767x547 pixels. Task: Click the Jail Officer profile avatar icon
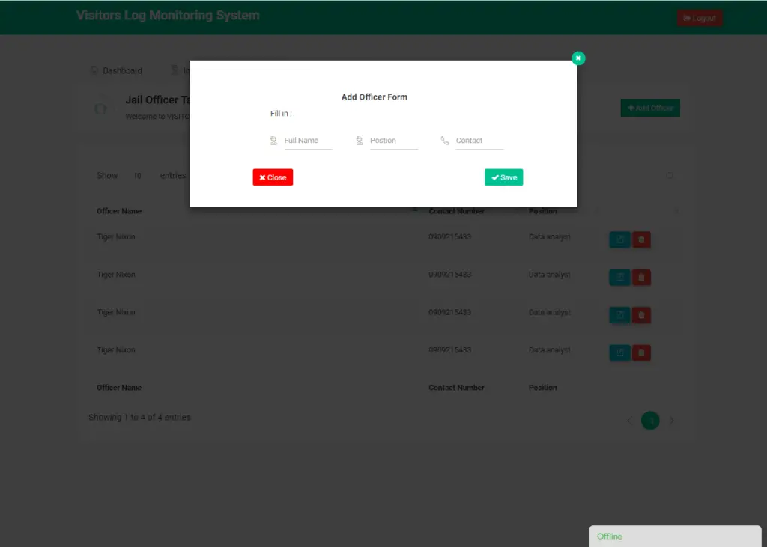pyautogui.click(x=101, y=108)
